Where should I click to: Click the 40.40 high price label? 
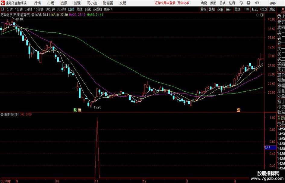click(19, 20)
